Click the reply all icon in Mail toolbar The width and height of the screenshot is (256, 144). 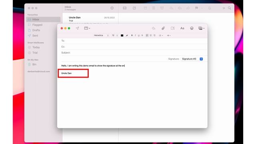[x=180, y=8]
